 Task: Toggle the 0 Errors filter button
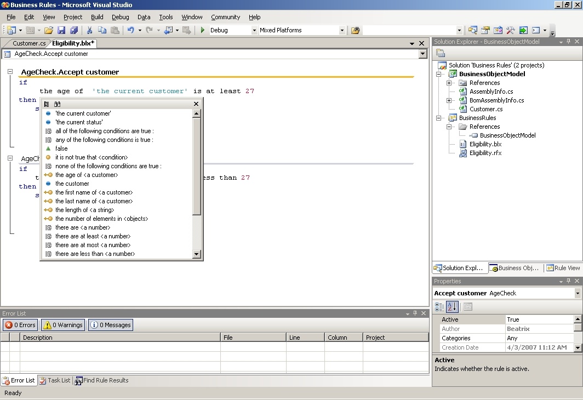20,325
